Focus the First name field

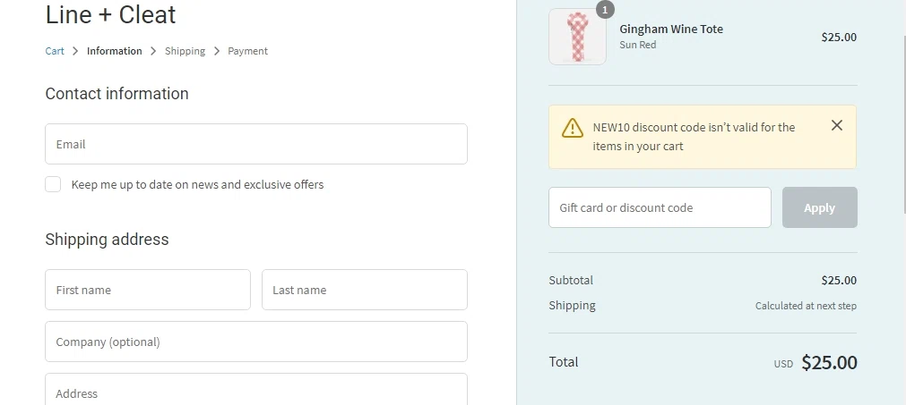pyautogui.click(x=148, y=290)
